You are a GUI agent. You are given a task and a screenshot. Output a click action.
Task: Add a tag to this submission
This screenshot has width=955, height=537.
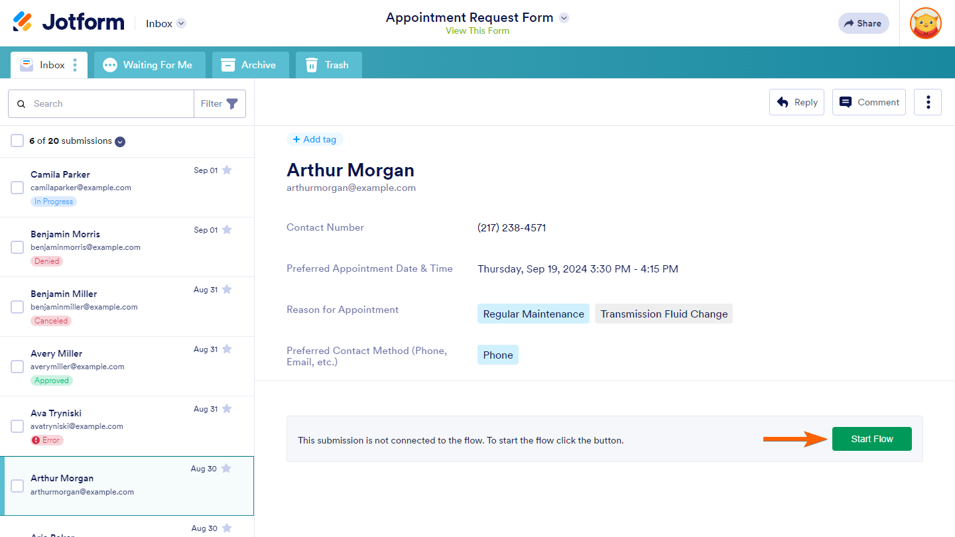point(314,139)
